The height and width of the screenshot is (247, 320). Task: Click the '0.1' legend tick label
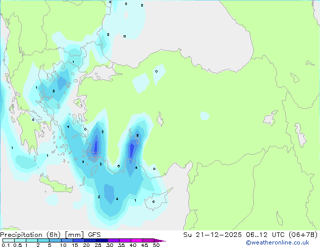pos(6,245)
